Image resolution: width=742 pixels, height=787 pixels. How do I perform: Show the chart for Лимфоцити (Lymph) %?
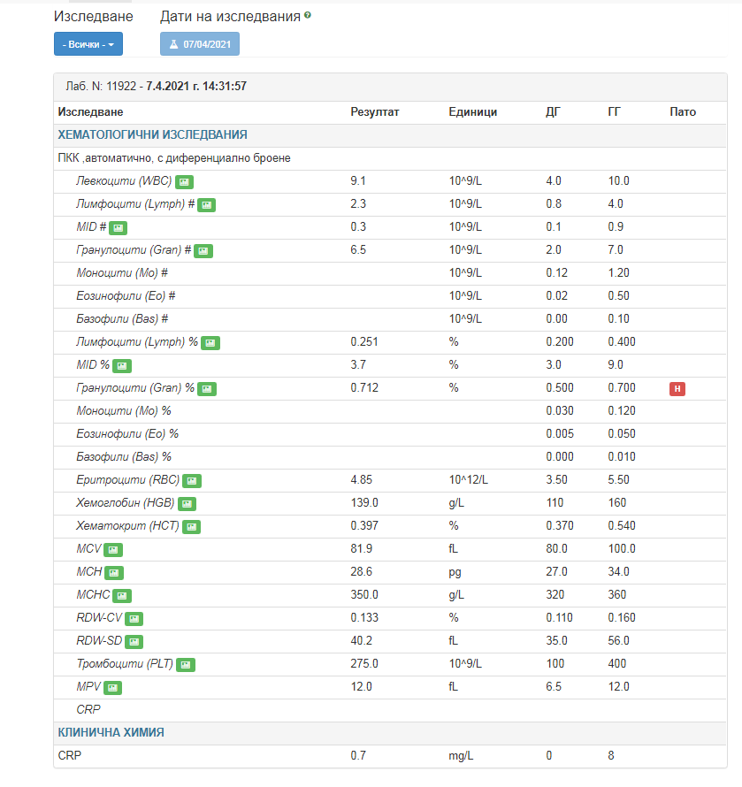pyautogui.click(x=210, y=342)
